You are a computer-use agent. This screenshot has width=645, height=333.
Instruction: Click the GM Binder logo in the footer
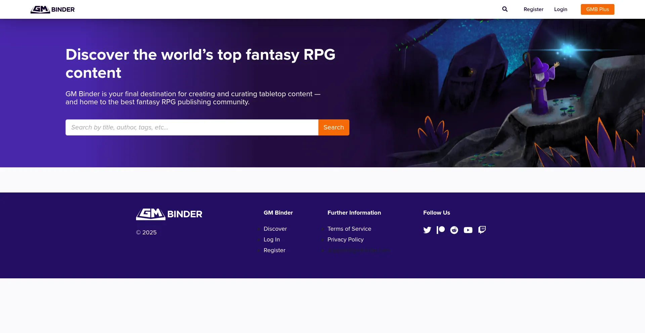[x=169, y=214]
